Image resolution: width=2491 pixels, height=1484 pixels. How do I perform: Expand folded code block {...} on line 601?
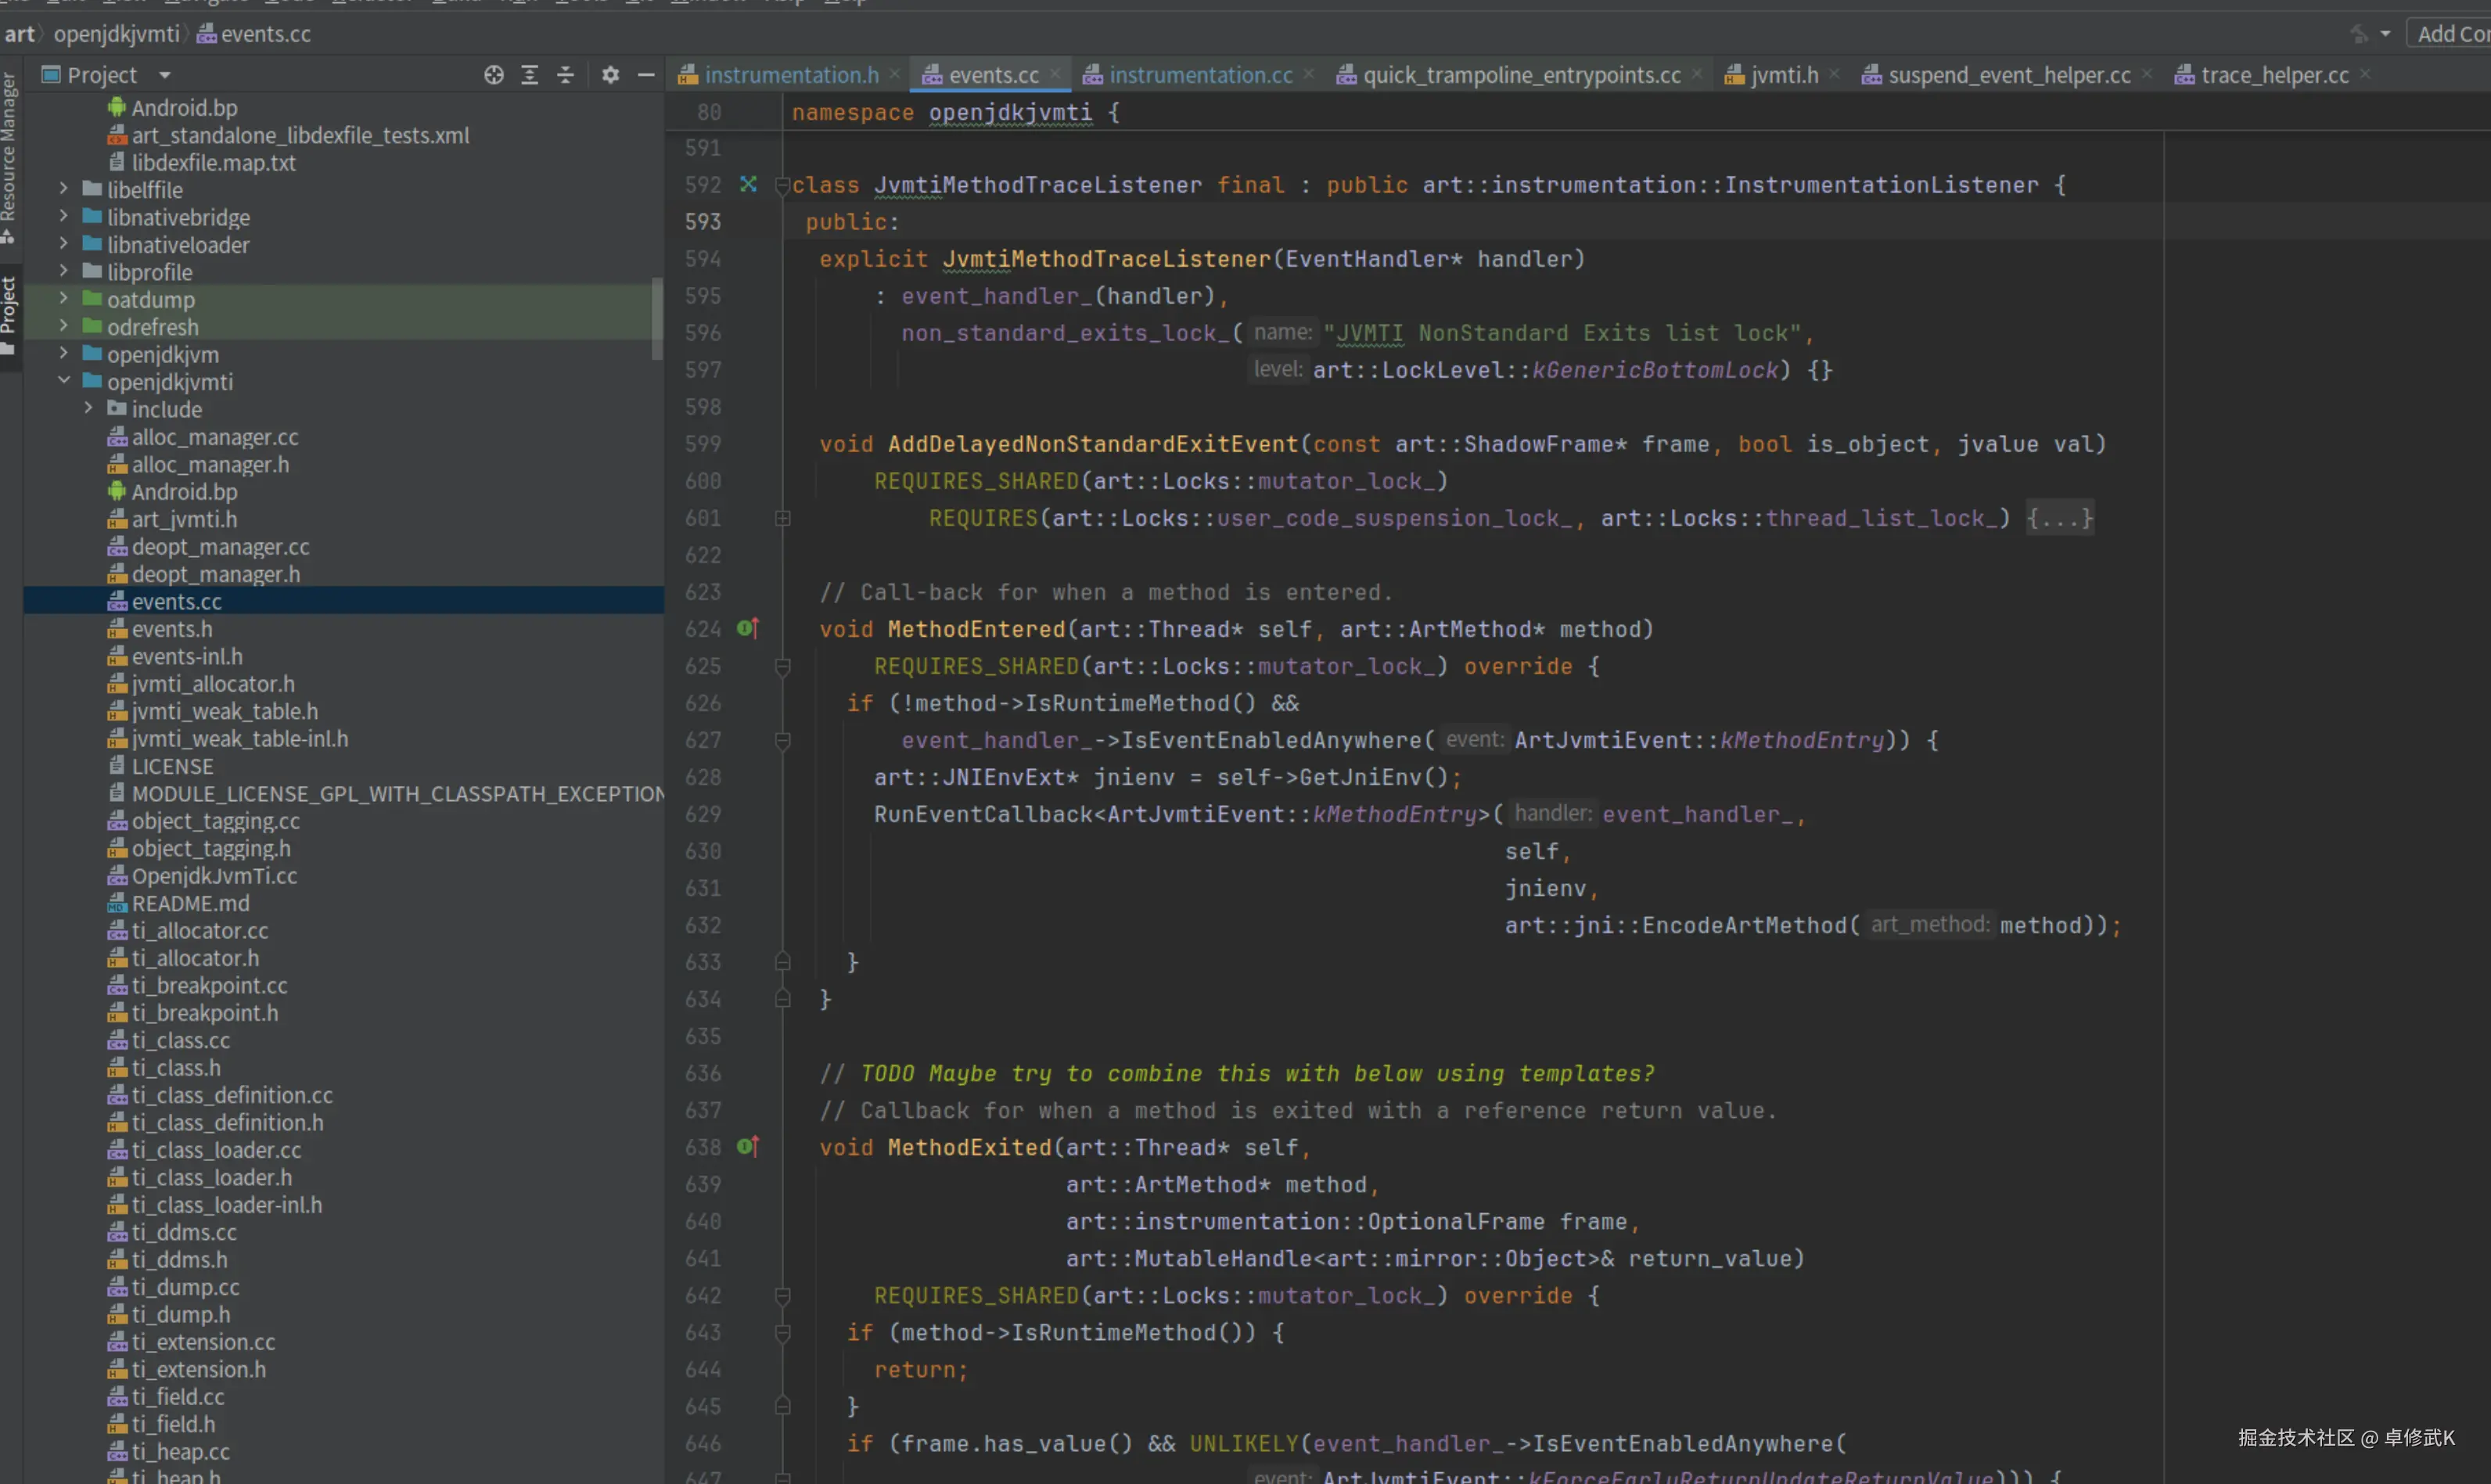pos(2059,518)
